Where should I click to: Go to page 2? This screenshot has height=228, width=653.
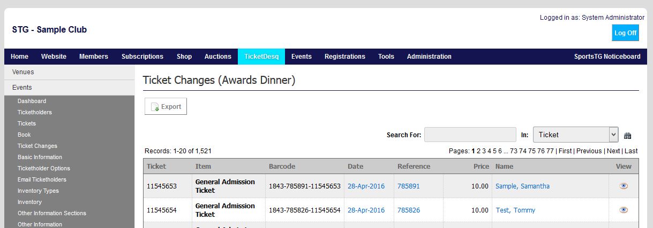478,151
